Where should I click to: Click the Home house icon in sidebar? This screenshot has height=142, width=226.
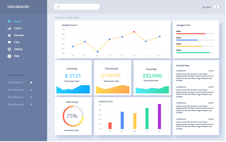pos(9,21)
